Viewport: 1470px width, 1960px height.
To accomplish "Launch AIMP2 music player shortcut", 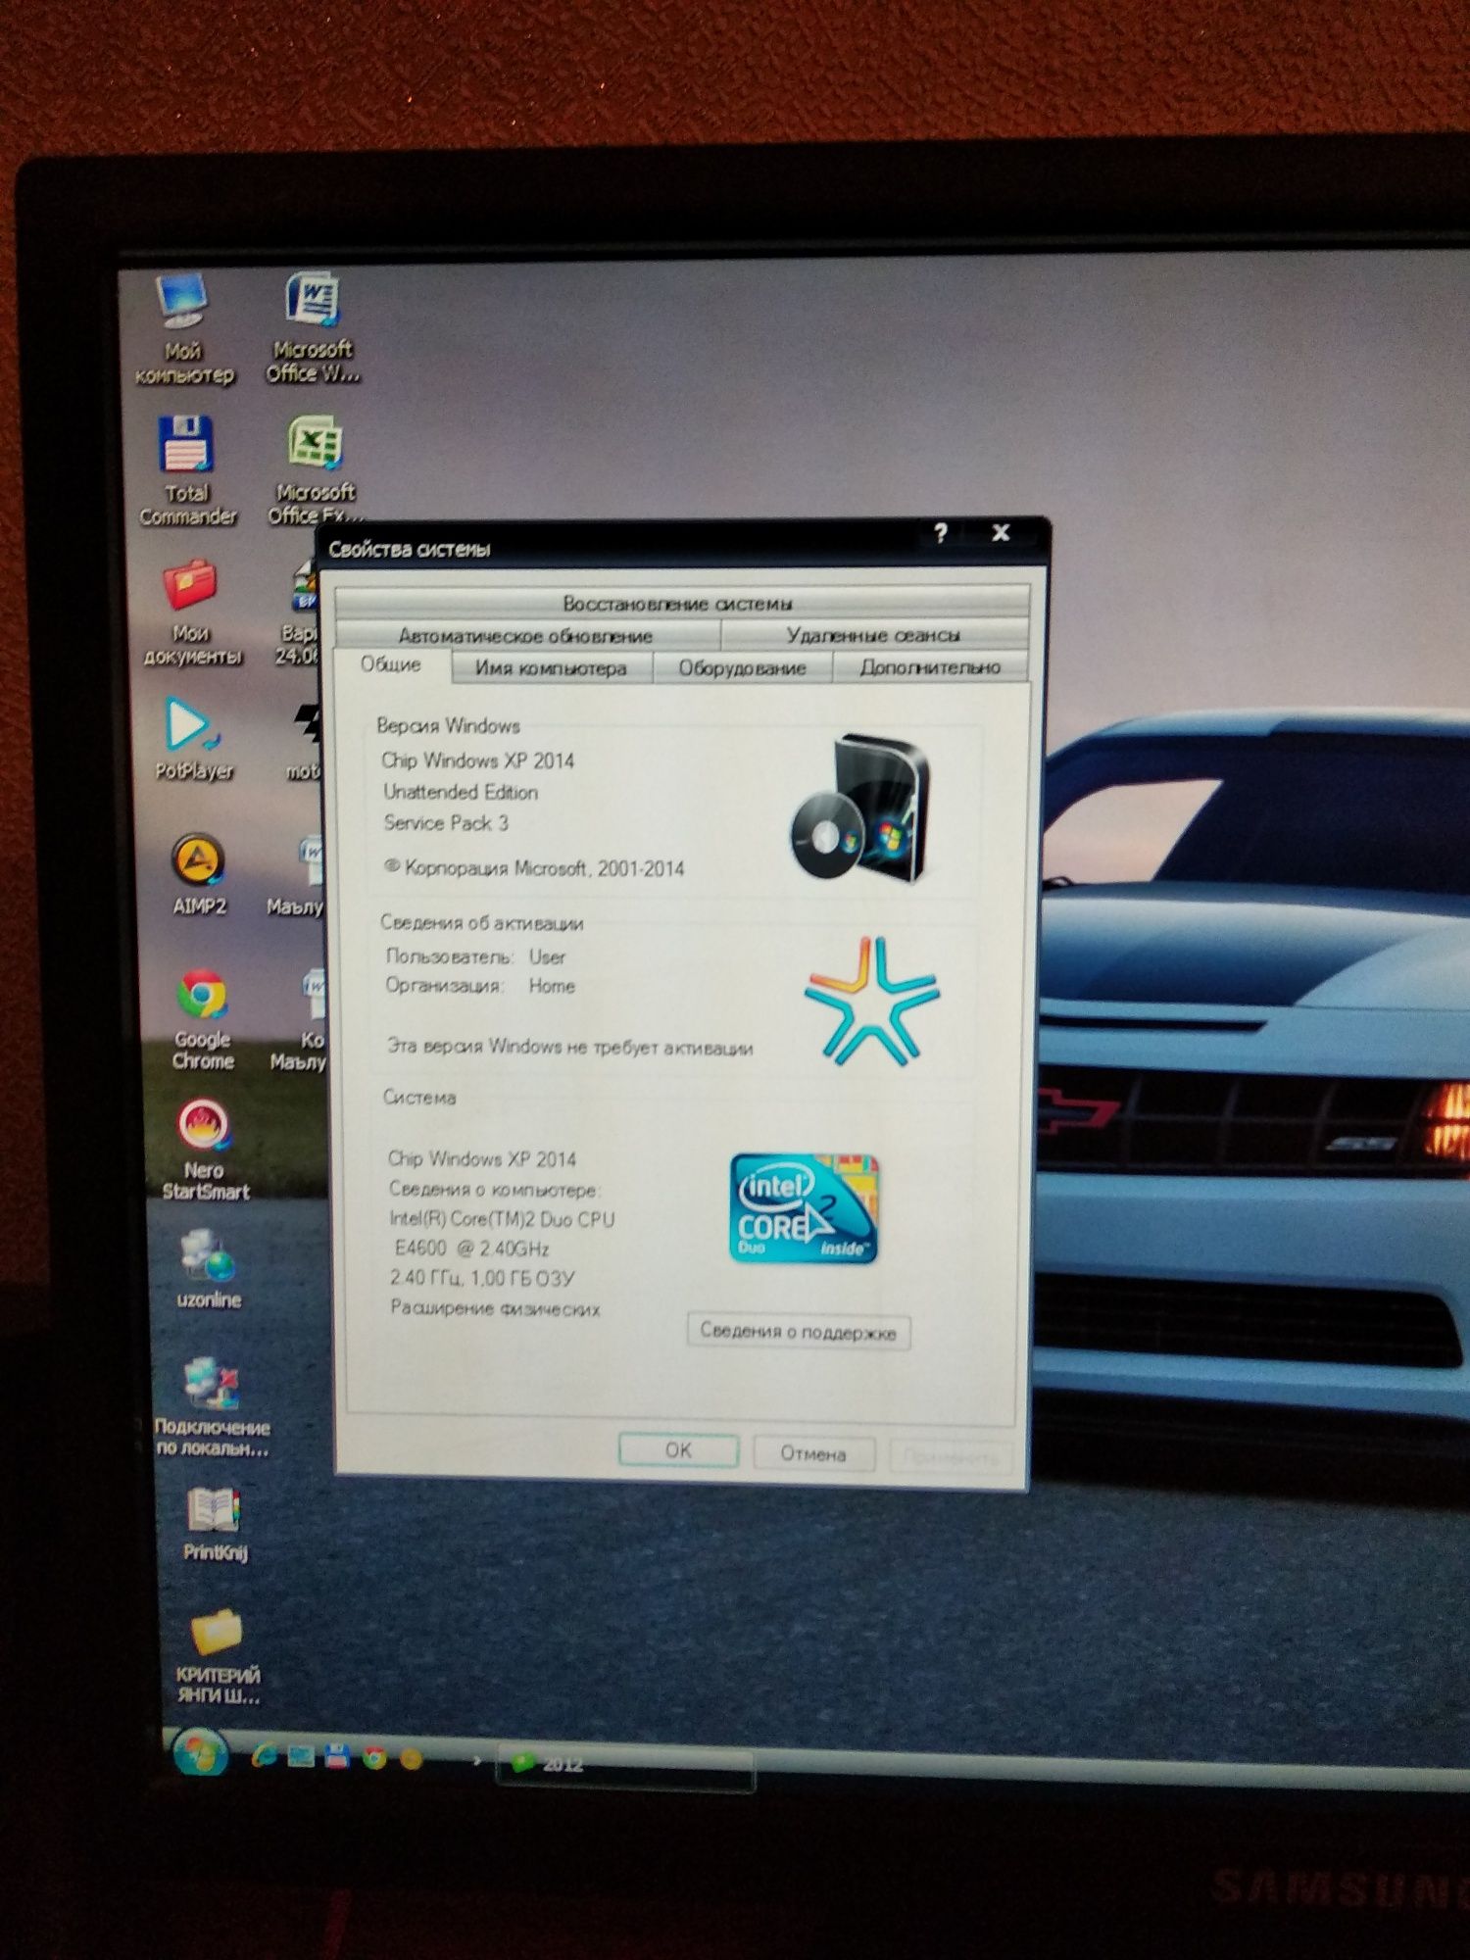I will coord(199,874).
